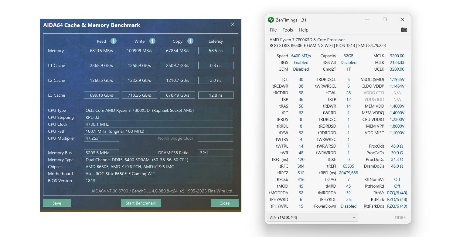Viewport: 453px width, 237px height.
Task: Click the Capacity value 32GB
Action: (x=348, y=56)
